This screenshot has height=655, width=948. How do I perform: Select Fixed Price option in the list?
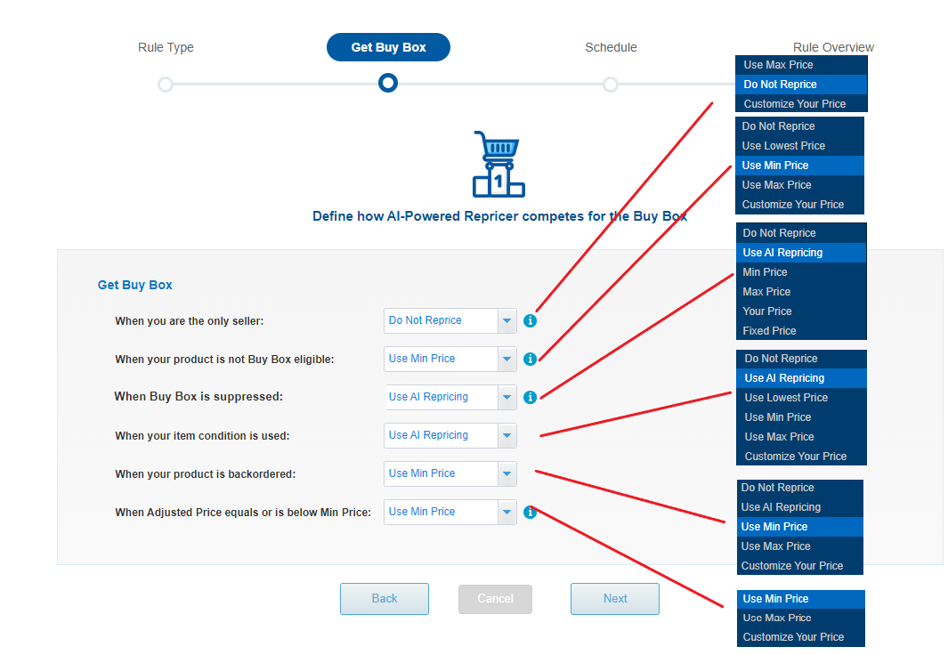[x=801, y=330]
